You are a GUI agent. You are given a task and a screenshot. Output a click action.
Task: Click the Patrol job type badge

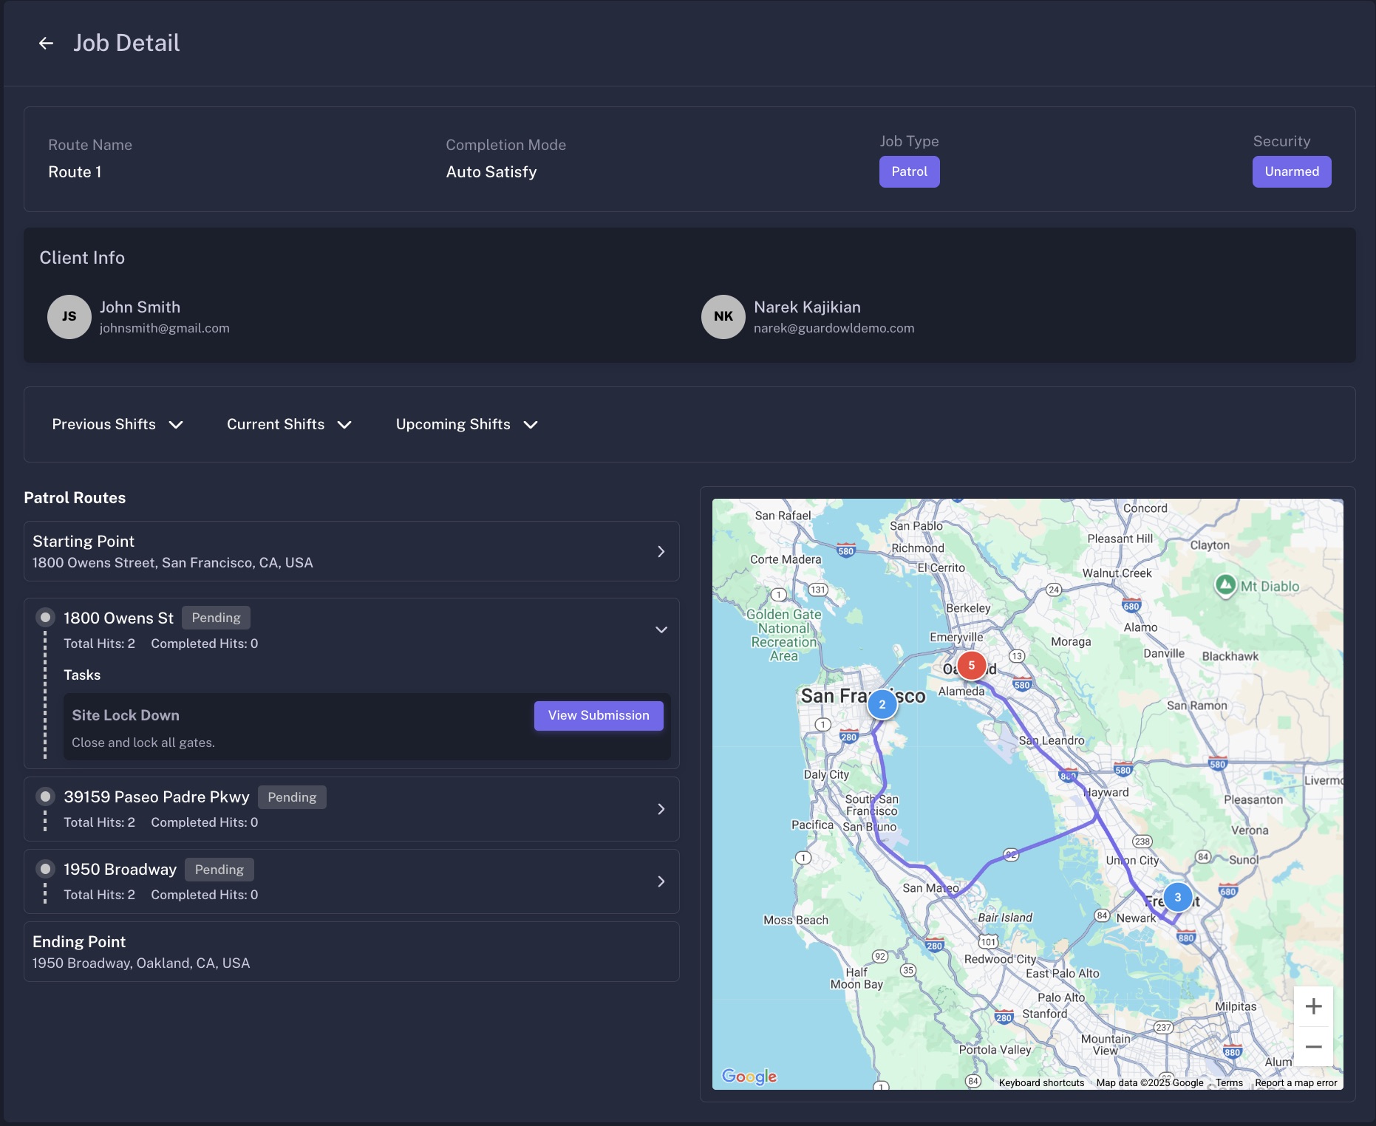pyautogui.click(x=909, y=172)
